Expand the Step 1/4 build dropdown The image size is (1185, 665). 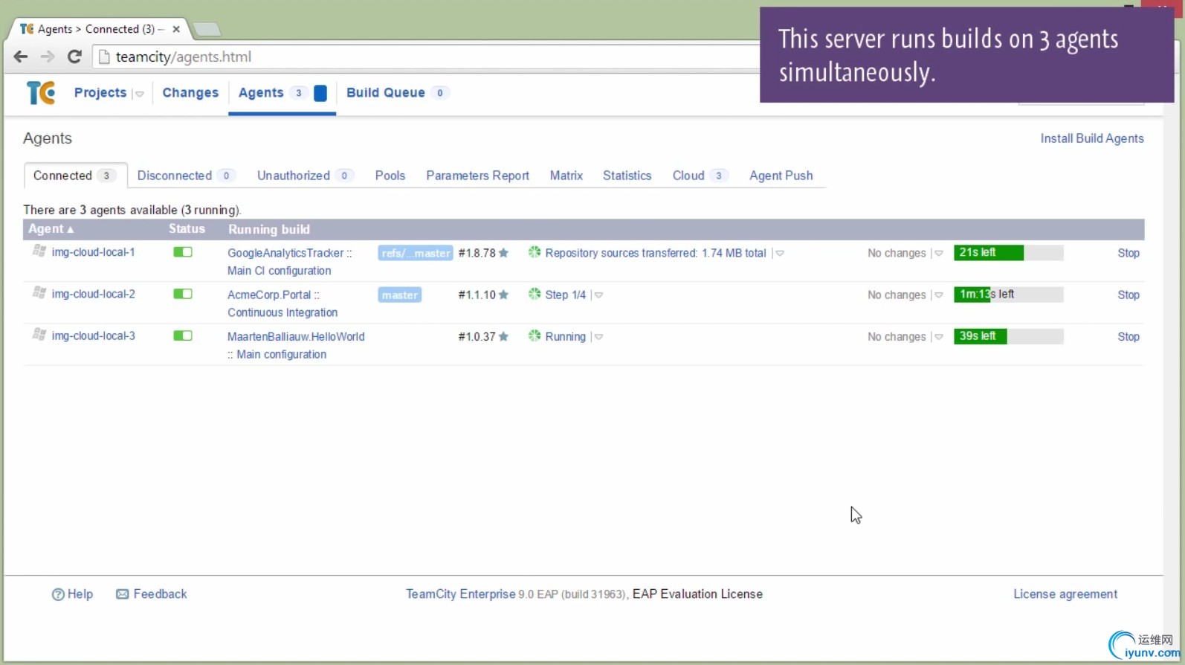tap(598, 295)
